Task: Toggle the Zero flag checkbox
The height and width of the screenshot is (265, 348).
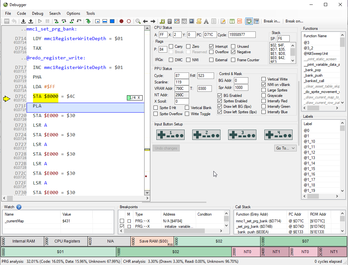Action: tap(188, 47)
